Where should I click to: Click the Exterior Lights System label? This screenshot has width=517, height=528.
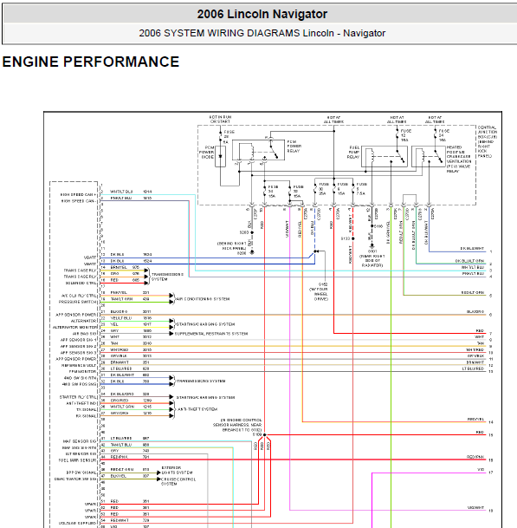point(177,470)
